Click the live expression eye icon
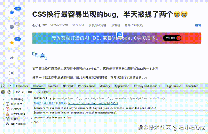The image size is (208, 134). 30,92
